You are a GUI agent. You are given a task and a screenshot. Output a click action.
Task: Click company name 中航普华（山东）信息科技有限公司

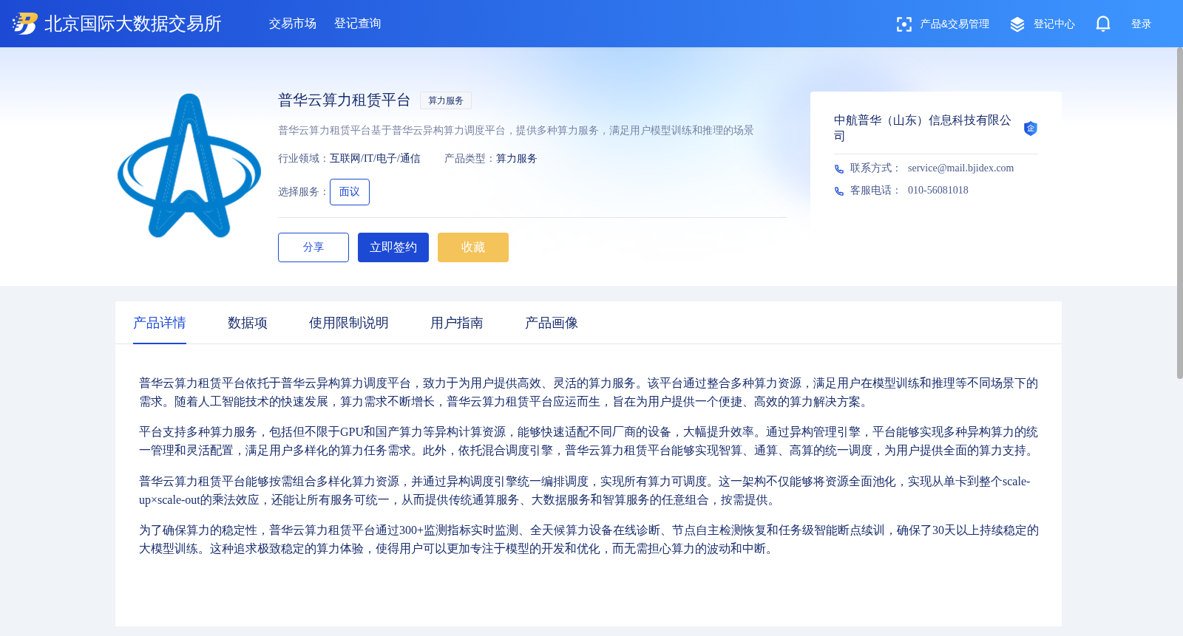tap(923, 128)
